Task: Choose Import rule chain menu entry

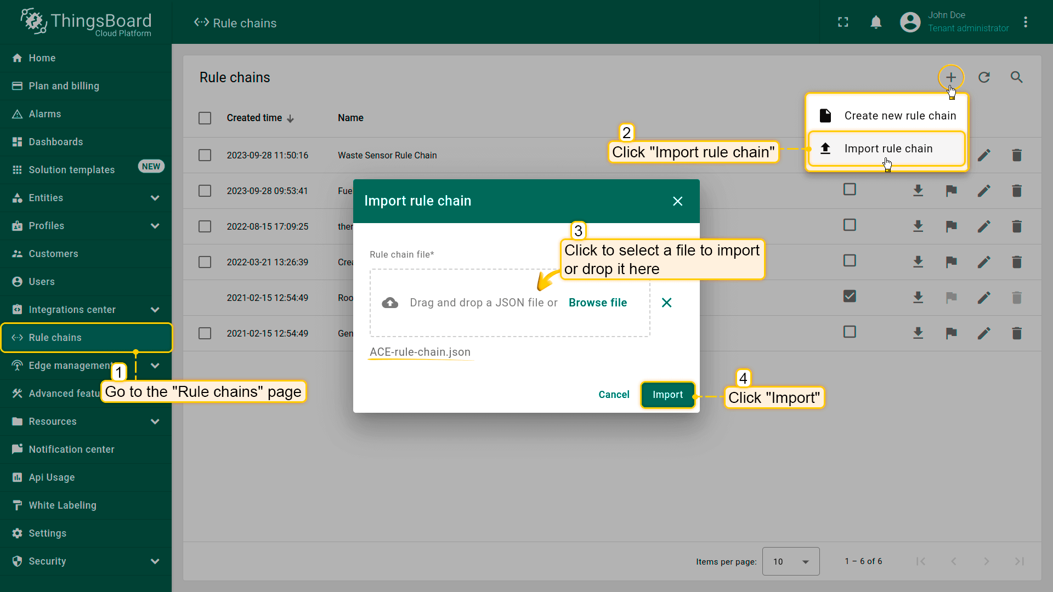Action: click(887, 149)
